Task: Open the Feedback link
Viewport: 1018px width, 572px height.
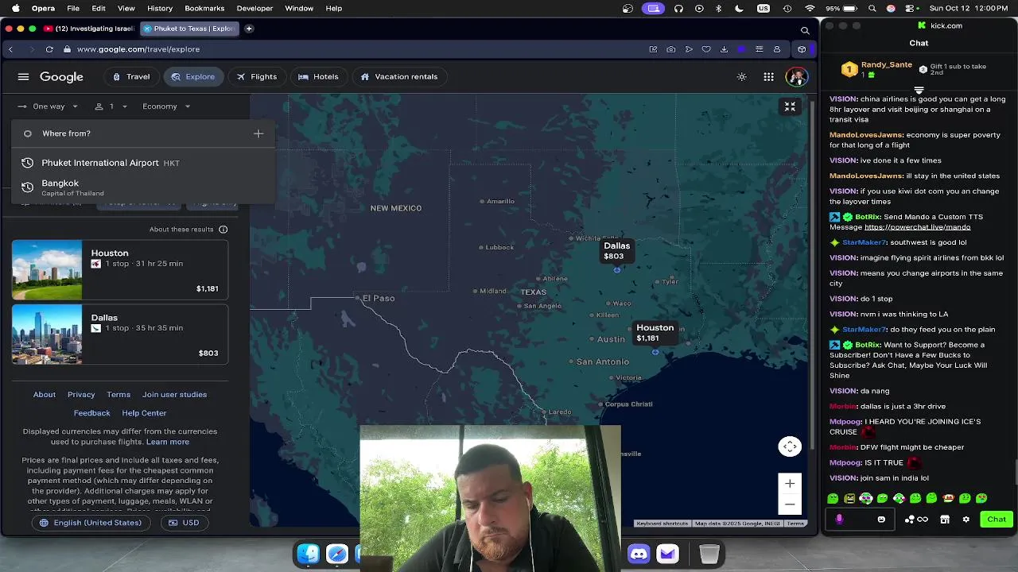Action: click(x=92, y=413)
